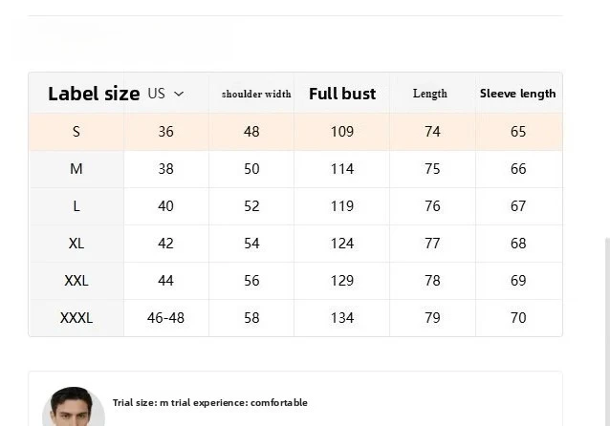Select the S size row label
Viewport: 610px width, 426px height.
point(76,132)
